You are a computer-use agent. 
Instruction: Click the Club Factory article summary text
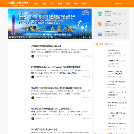60,71
